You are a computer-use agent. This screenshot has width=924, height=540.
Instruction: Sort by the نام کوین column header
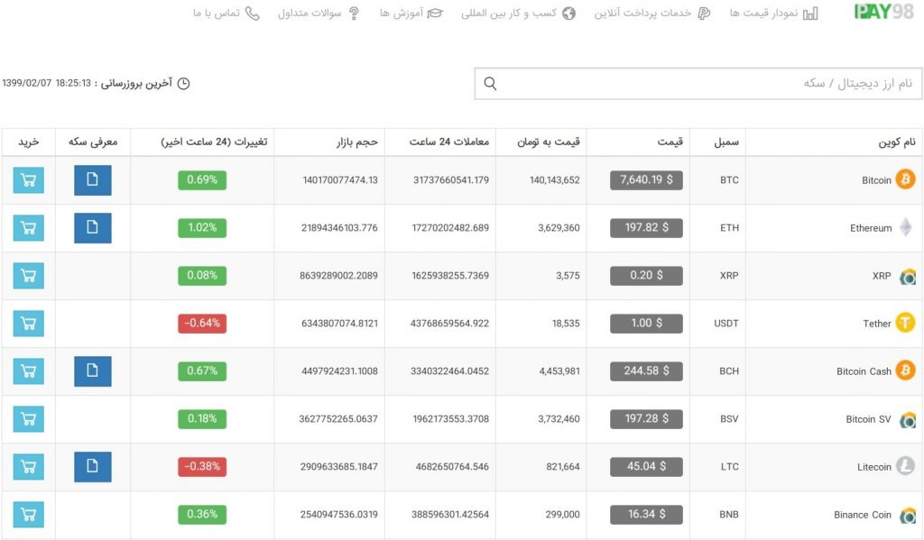pyautogui.click(x=897, y=142)
